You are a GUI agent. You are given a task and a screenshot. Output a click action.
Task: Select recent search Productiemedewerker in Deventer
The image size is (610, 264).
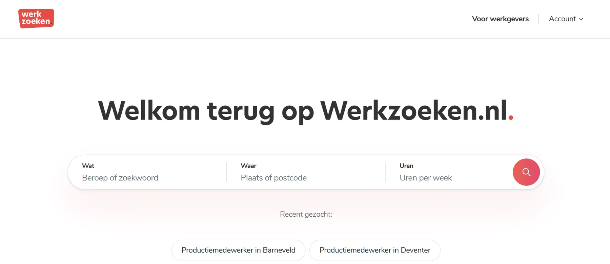(375, 250)
